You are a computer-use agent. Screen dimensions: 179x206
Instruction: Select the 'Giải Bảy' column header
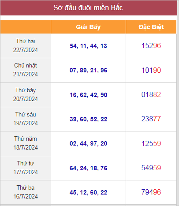pos(88,27)
